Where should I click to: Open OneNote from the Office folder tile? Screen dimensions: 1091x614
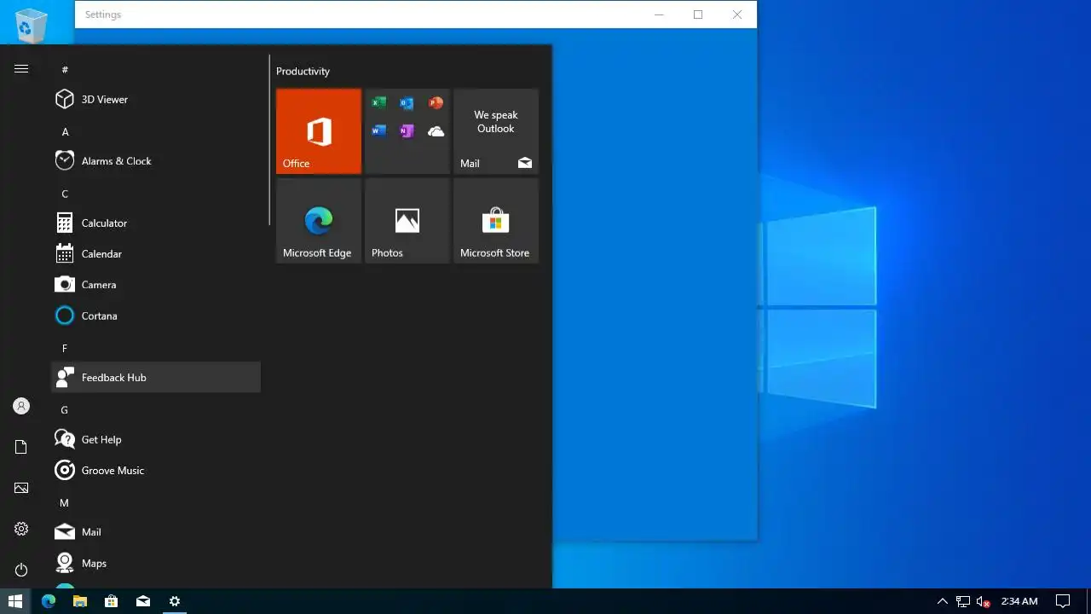coord(407,130)
